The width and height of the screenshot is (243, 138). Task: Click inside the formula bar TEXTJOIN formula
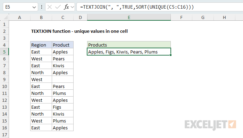[137, 7]
